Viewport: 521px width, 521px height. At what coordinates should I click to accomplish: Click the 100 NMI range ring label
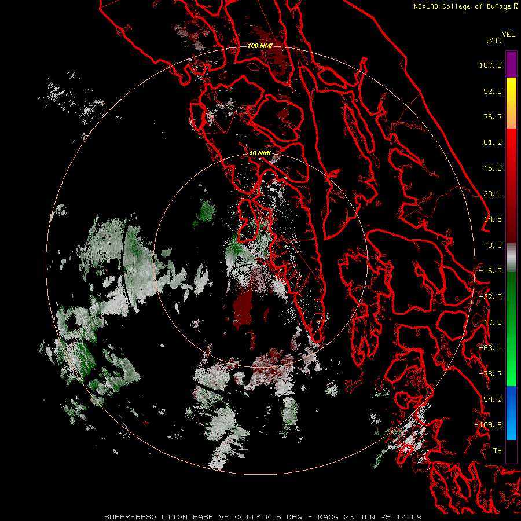[260, 46]
